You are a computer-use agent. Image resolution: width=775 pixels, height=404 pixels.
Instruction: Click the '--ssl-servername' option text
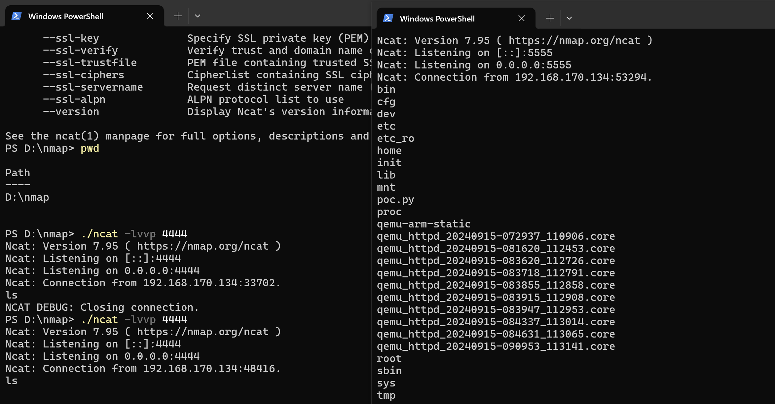click(93, 87)
